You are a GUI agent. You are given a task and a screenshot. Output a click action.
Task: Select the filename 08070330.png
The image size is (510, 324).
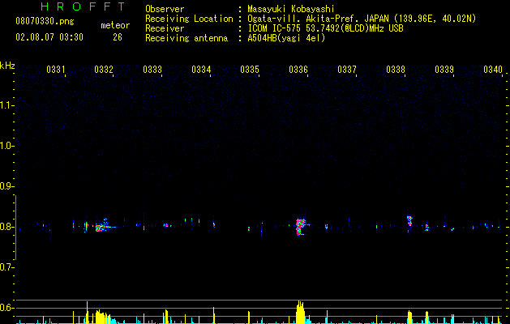click(45, 22)
